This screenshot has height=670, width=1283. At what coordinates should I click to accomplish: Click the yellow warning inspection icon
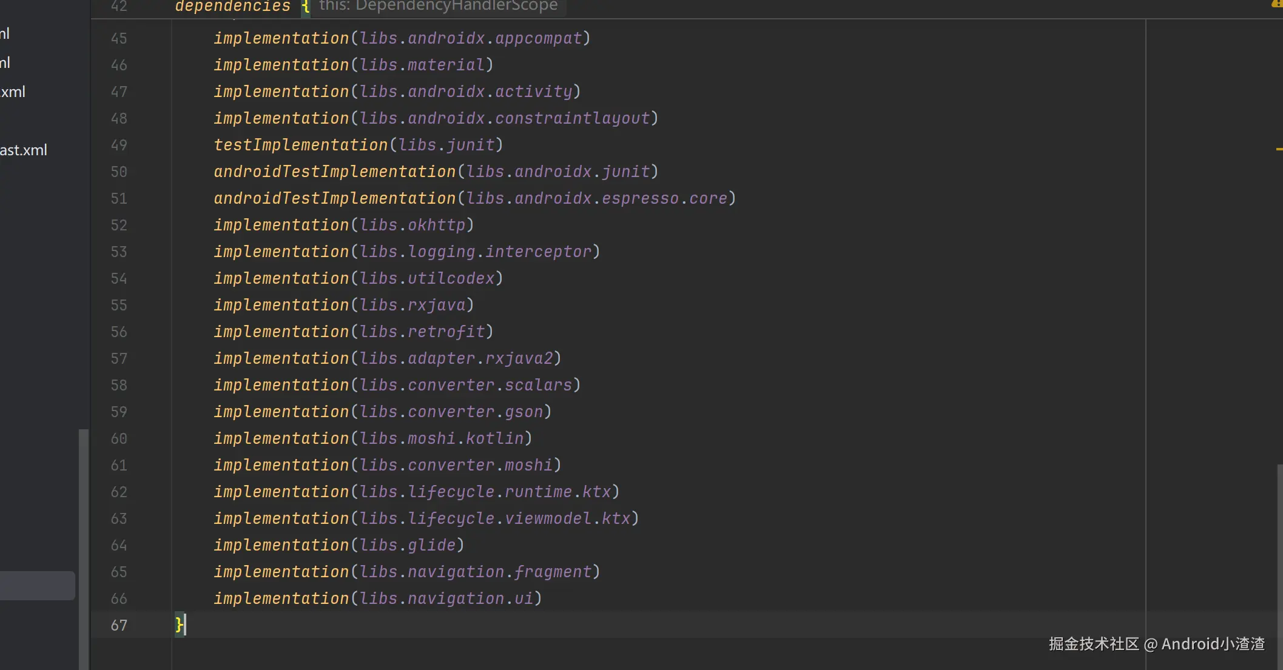pyautogui.click(x=1278, y=4)
